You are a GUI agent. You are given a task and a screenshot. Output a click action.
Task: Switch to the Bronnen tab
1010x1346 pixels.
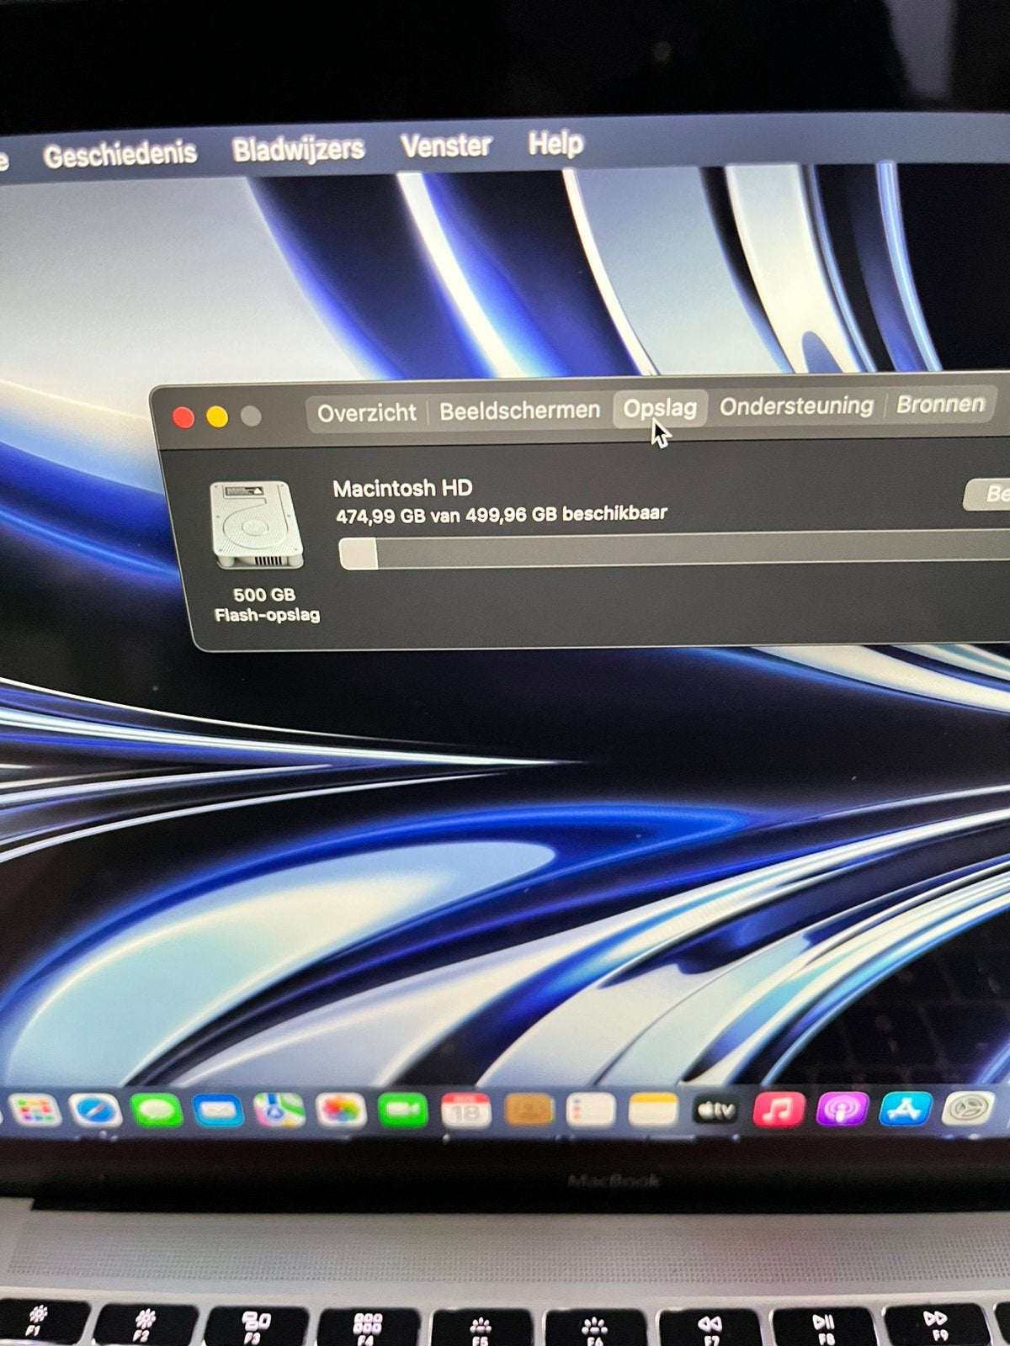940,405
